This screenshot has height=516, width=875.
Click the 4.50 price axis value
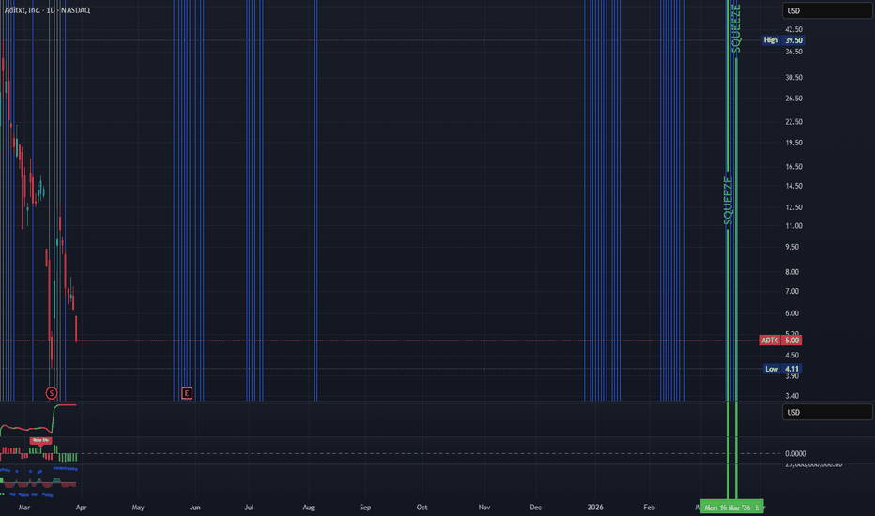click(791, 356)
